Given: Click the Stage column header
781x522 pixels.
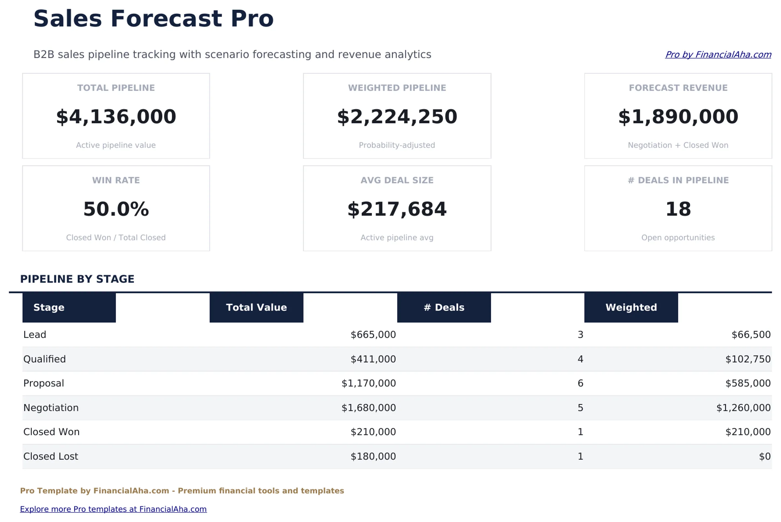Looking at the screenshot, I should click(x=48, y=307).
